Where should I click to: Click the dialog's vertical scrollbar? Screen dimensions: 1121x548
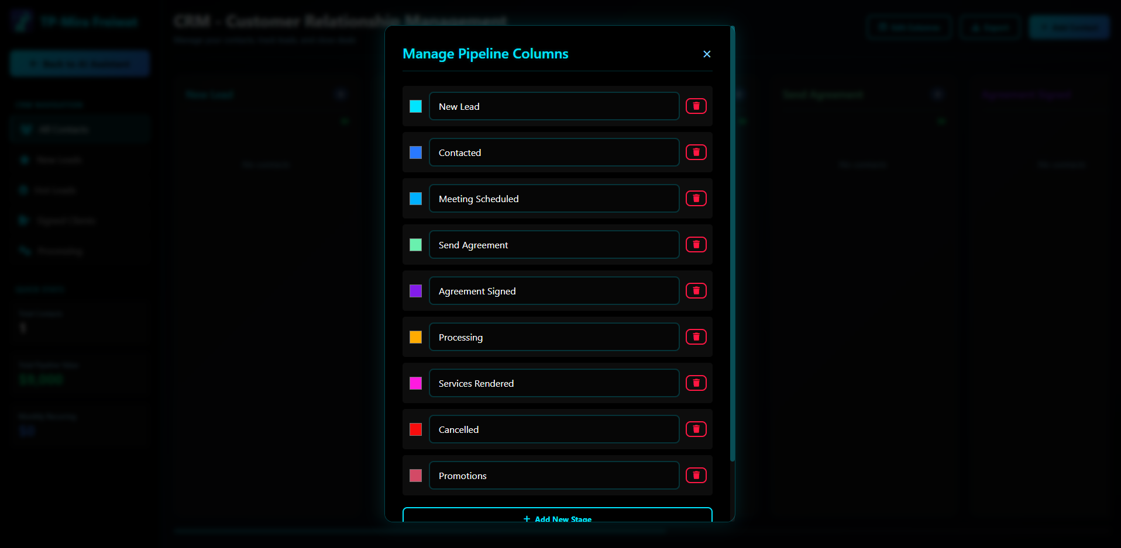pos(732,245)
